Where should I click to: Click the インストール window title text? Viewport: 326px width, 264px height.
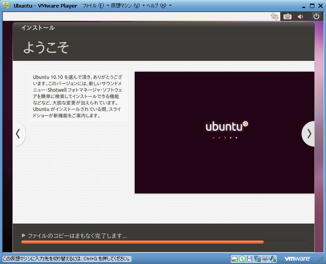pos(38,28)
